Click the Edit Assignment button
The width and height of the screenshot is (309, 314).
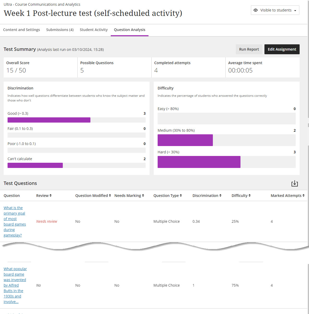[282, 49]
